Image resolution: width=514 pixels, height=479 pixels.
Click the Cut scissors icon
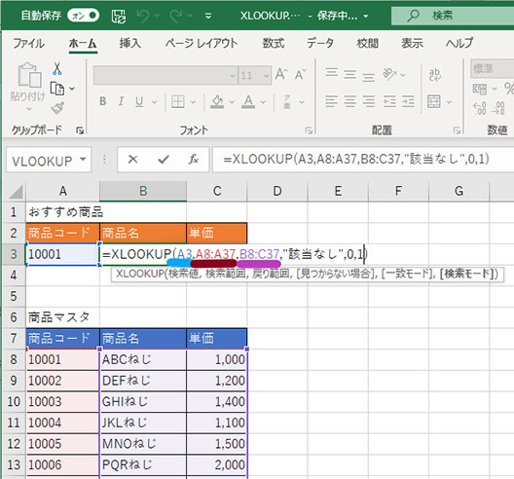coord(57,68)
